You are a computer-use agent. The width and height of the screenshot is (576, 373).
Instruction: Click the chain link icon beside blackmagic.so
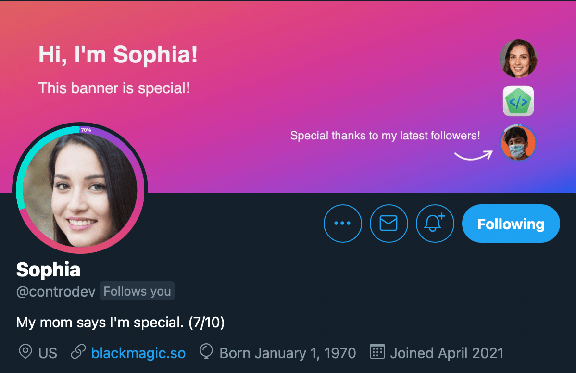coord(78,352)
